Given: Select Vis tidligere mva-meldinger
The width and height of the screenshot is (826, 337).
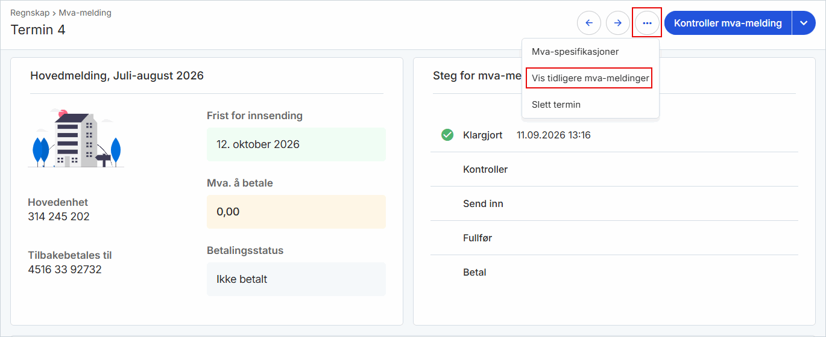Looking at the screenshot, I should coord(590,78).
